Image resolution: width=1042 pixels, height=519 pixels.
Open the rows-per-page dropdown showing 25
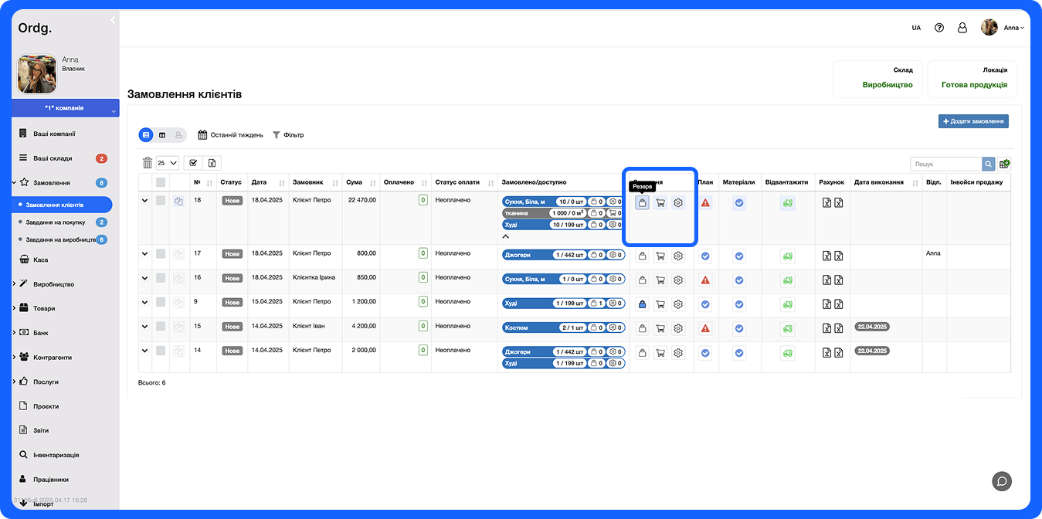pos(167,163)
